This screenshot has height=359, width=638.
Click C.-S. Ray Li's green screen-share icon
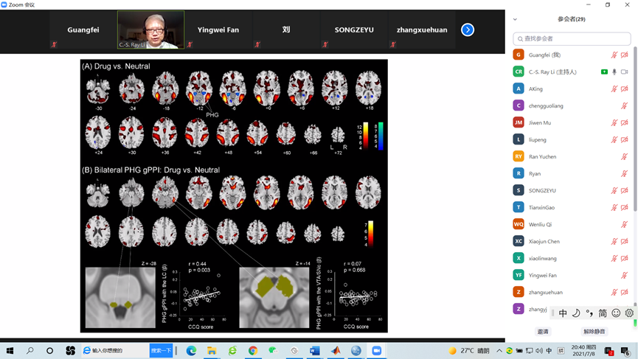click(604, 72)
